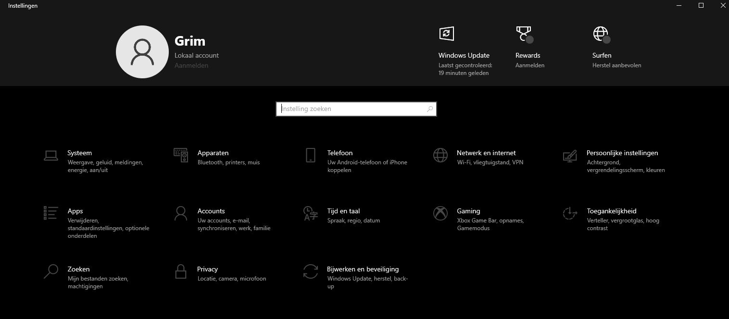The width and height of the screenshot is (729, 319).
Task: Open the Tijd en taal icon
Action: coord(311,213)
